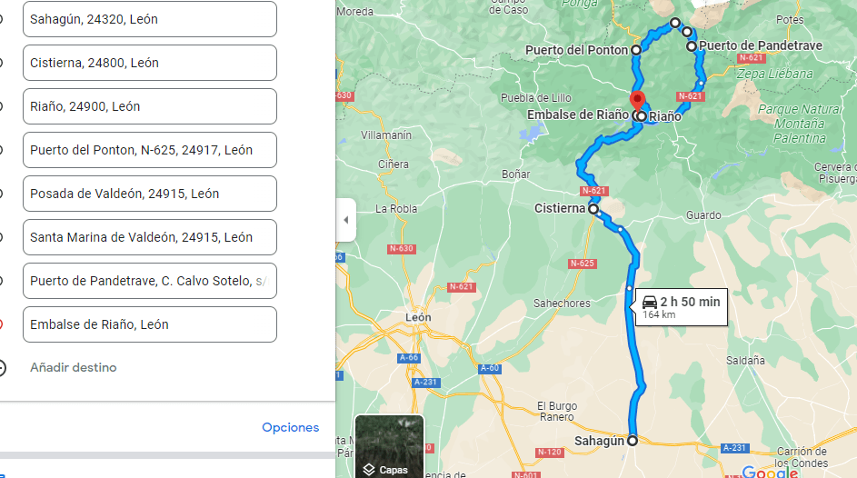Screen dimensions: 857x478
Task: Click the Cistierna waypoint circle on map
Action: pyautogui.click(x=593, y=209)
